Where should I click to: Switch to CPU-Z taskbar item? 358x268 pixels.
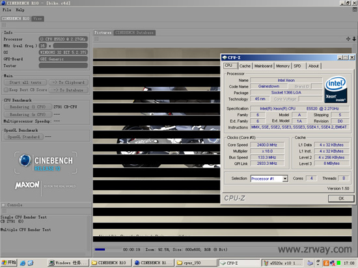point(240,263)
